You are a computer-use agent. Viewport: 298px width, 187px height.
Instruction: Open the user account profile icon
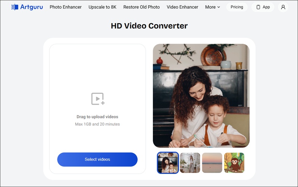283,7
